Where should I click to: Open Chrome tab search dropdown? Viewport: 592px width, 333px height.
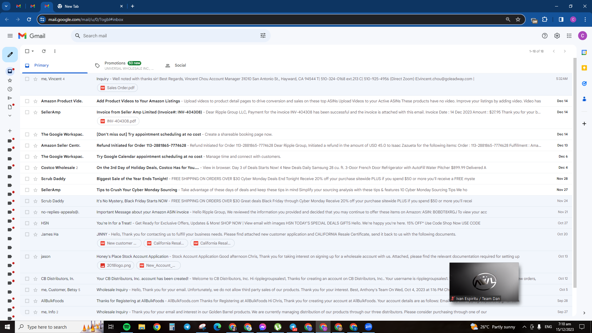[x=6, y=6]
